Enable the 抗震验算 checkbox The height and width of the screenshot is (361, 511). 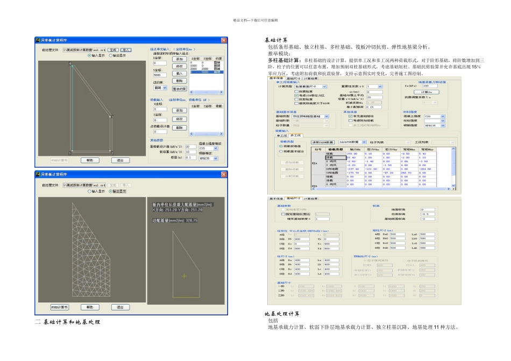tap(296, 91)
